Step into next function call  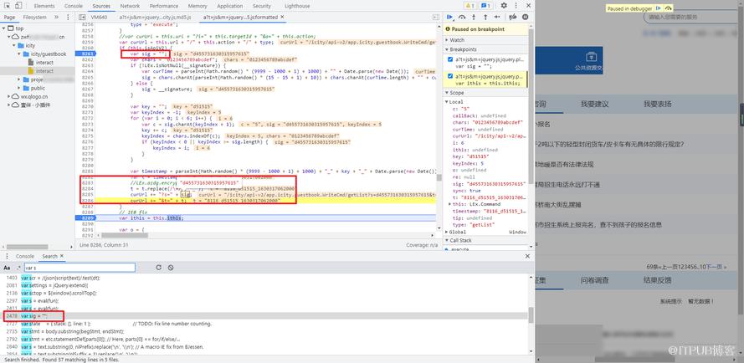tap(474, 17)
